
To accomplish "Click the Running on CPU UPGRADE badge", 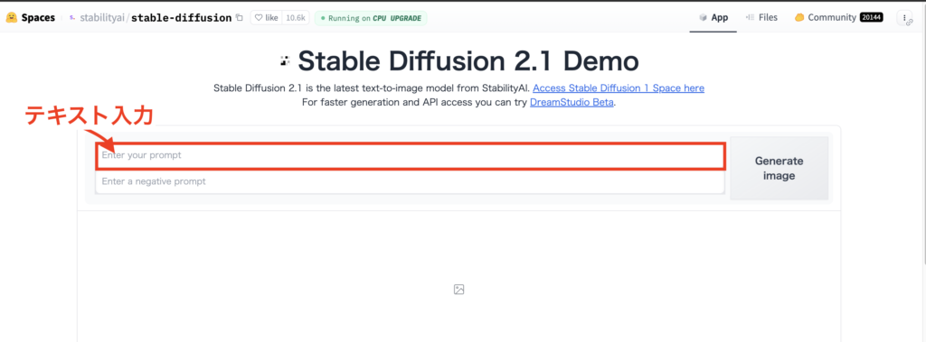I will click(371, 18).
